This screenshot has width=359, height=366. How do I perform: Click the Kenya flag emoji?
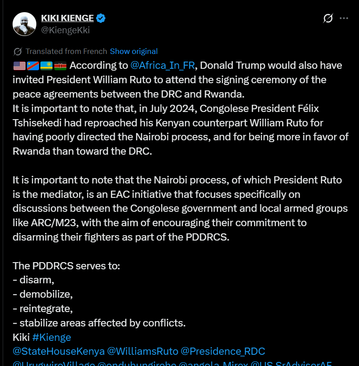[60, 66]
